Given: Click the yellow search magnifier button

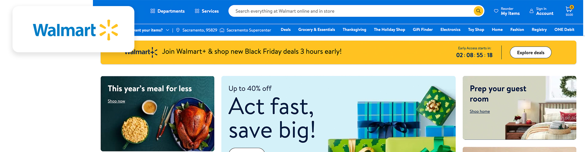Looking at the screenshot, I should pos(478,11).
